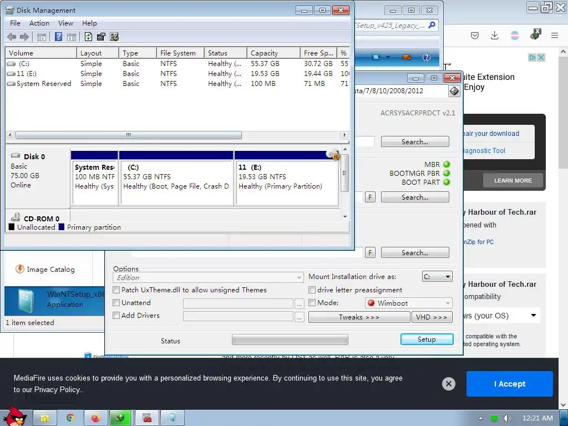Image resolution: width=568 pixels, height=426 pixels.
Task: Click the striped pink-blue extension icon in Firefox
Action: click(x=514, y=35)
